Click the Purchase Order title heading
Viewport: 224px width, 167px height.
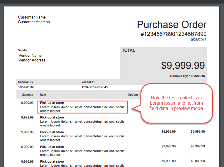click(172, 25)
